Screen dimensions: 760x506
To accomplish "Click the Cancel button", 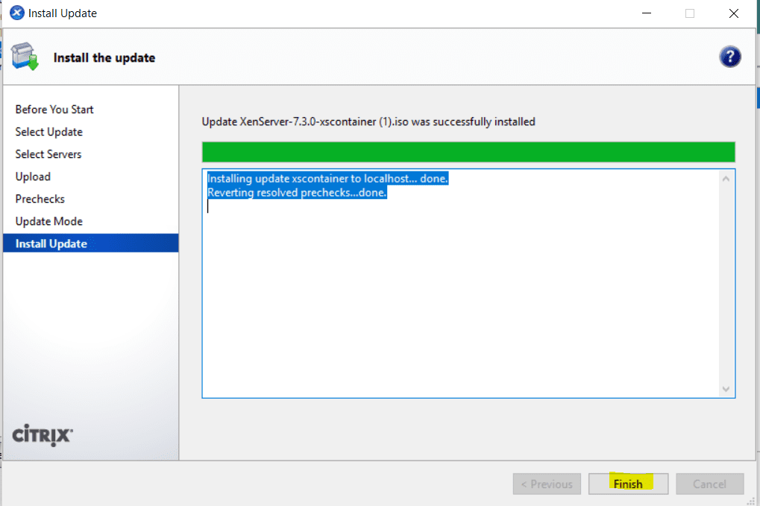I will coord(709,484).
